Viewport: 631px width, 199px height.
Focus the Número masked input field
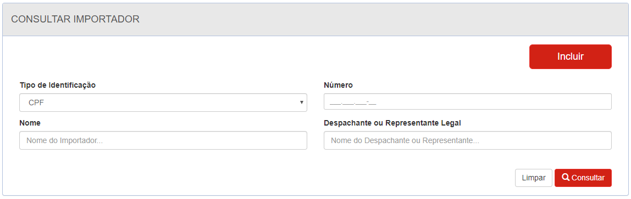468,101
